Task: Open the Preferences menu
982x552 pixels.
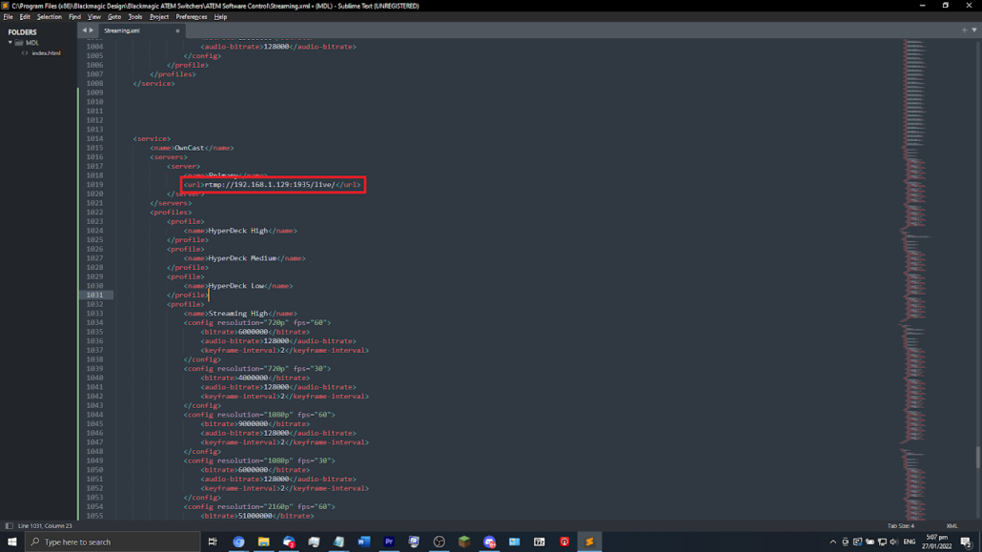Action: 191,17
